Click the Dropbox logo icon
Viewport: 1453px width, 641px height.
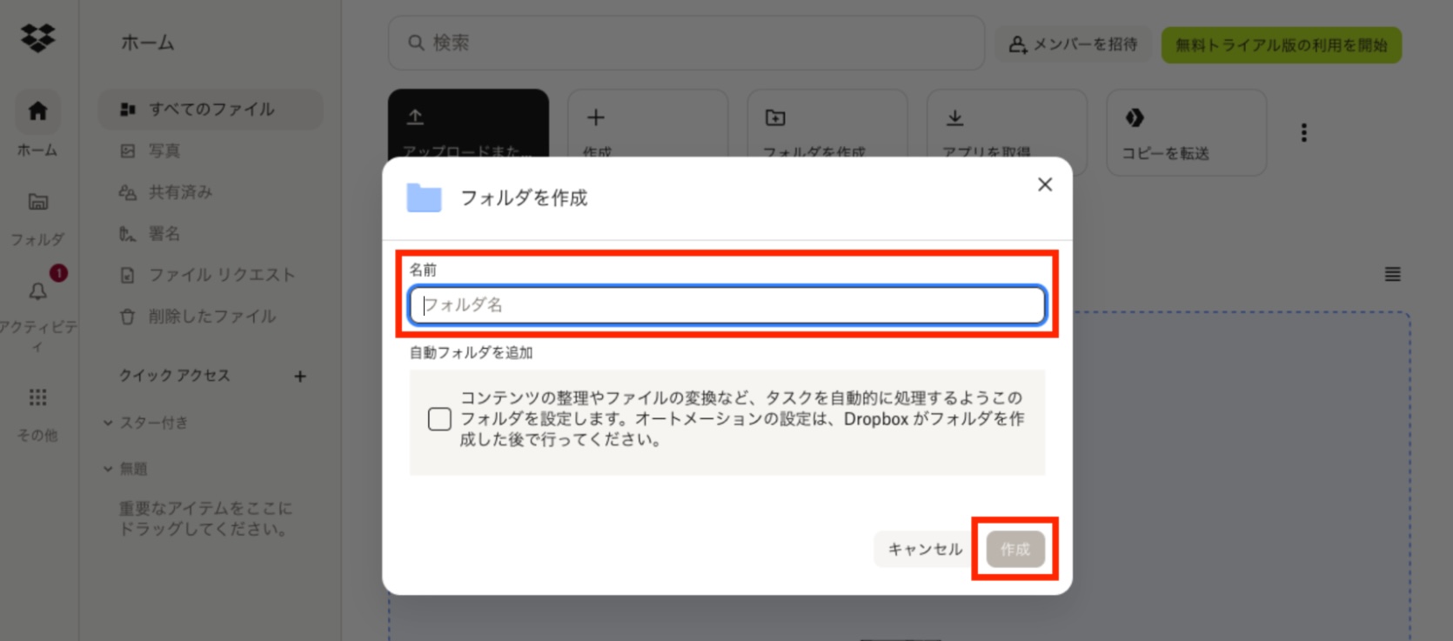pyautogui.click(x=37, y=38)
